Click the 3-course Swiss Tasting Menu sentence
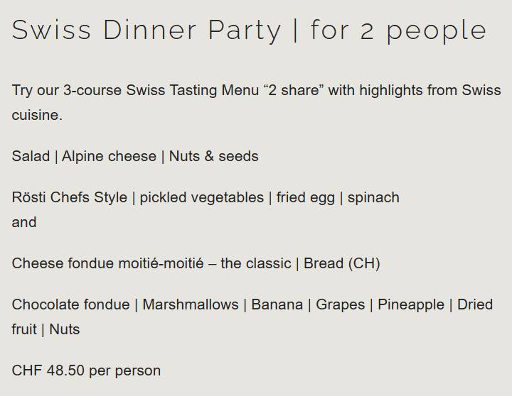 point(256,90)
